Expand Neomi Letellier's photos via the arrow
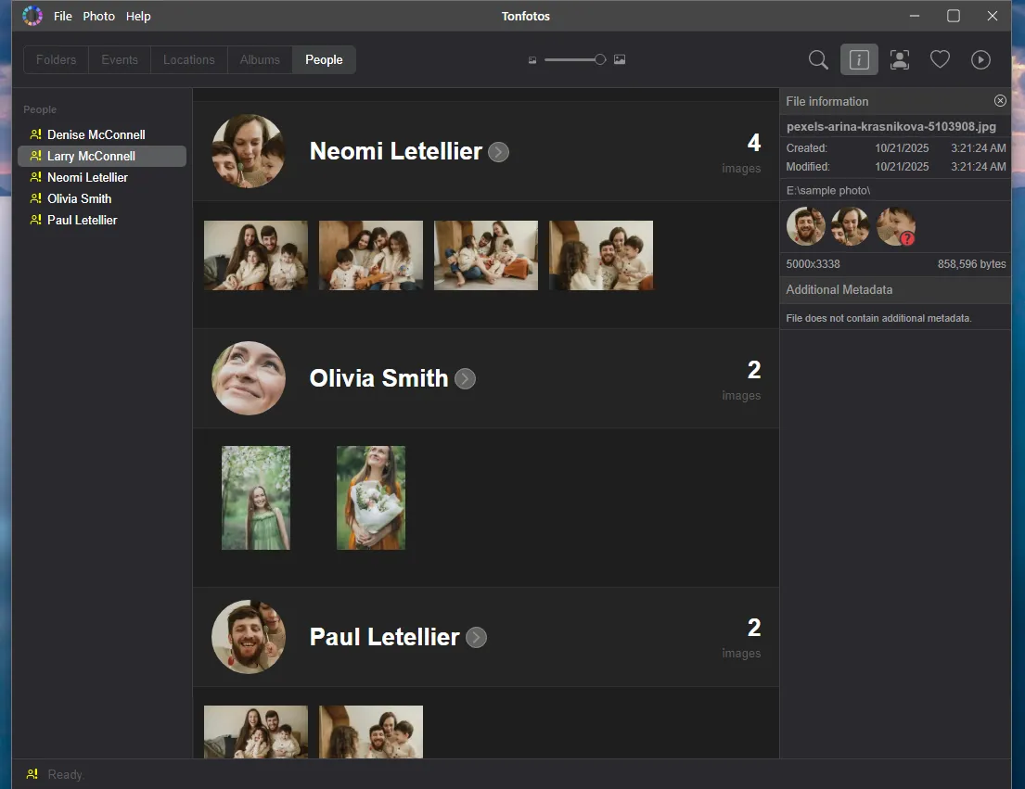The width and height of the screenshot is (1025, 789). click(x=498, y=152)
